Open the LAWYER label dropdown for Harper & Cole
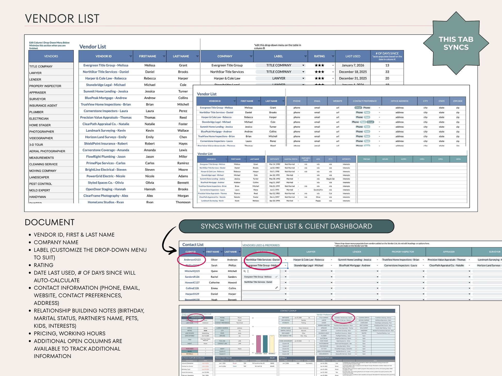 pos(280,78)
